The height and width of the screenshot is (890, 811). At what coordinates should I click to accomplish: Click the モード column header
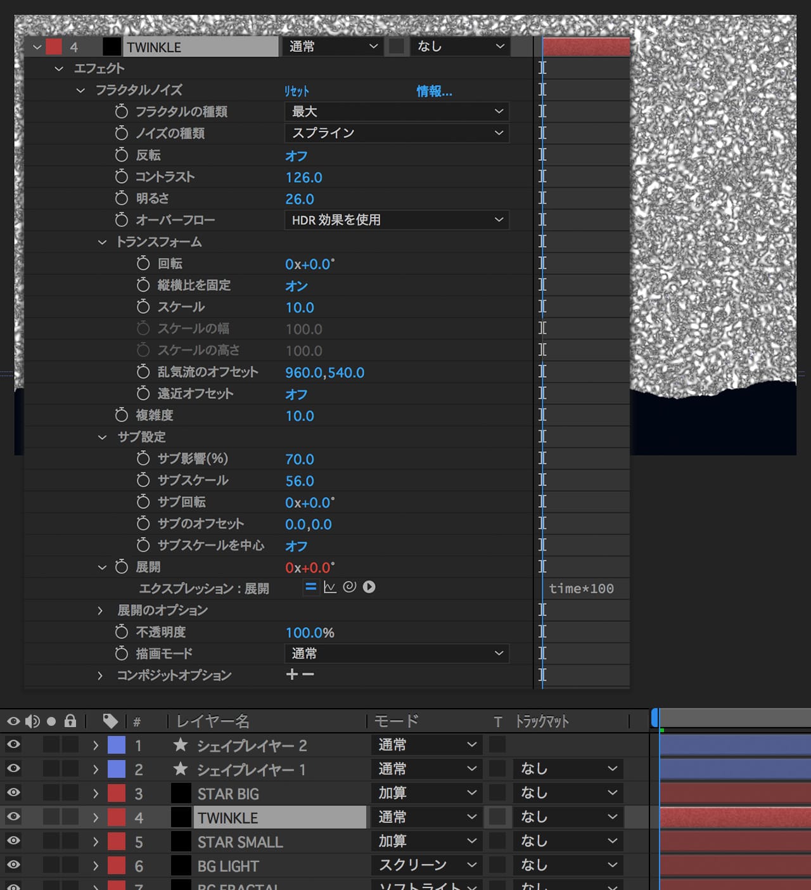tap(396, 721)
